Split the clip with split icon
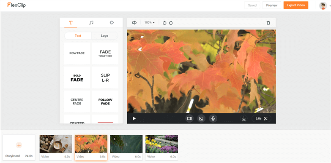This screenshot has height=163, width=331. coord(244,119)
